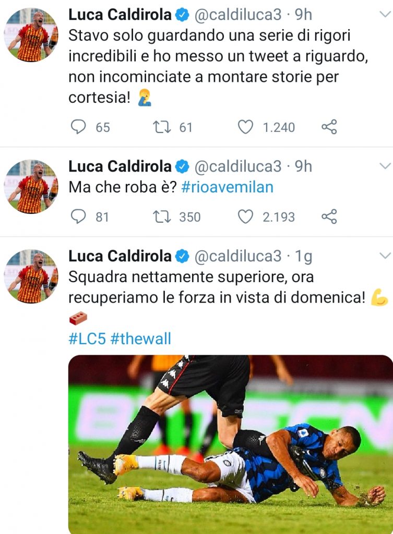Open the chevron menu on 'Squadra nettamente superiore' tweet
The width and height of the screenshot is (393, 534).
coord(385,256)
